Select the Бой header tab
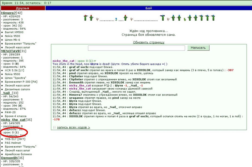The width and height of the screenshot is (252, 167). [149, 8]
